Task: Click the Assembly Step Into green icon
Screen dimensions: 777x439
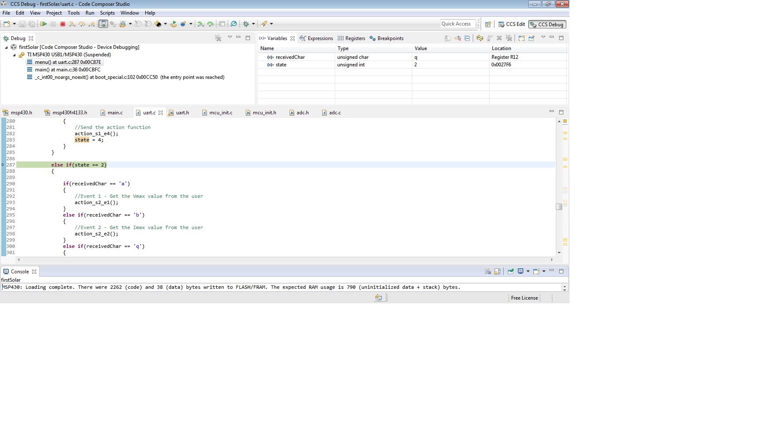Action: pyautogui.click(x=201, y=24)
